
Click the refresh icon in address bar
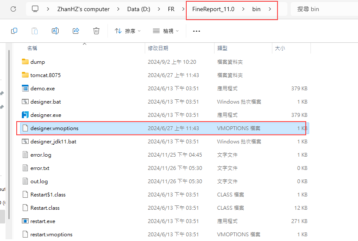point(13,9)
